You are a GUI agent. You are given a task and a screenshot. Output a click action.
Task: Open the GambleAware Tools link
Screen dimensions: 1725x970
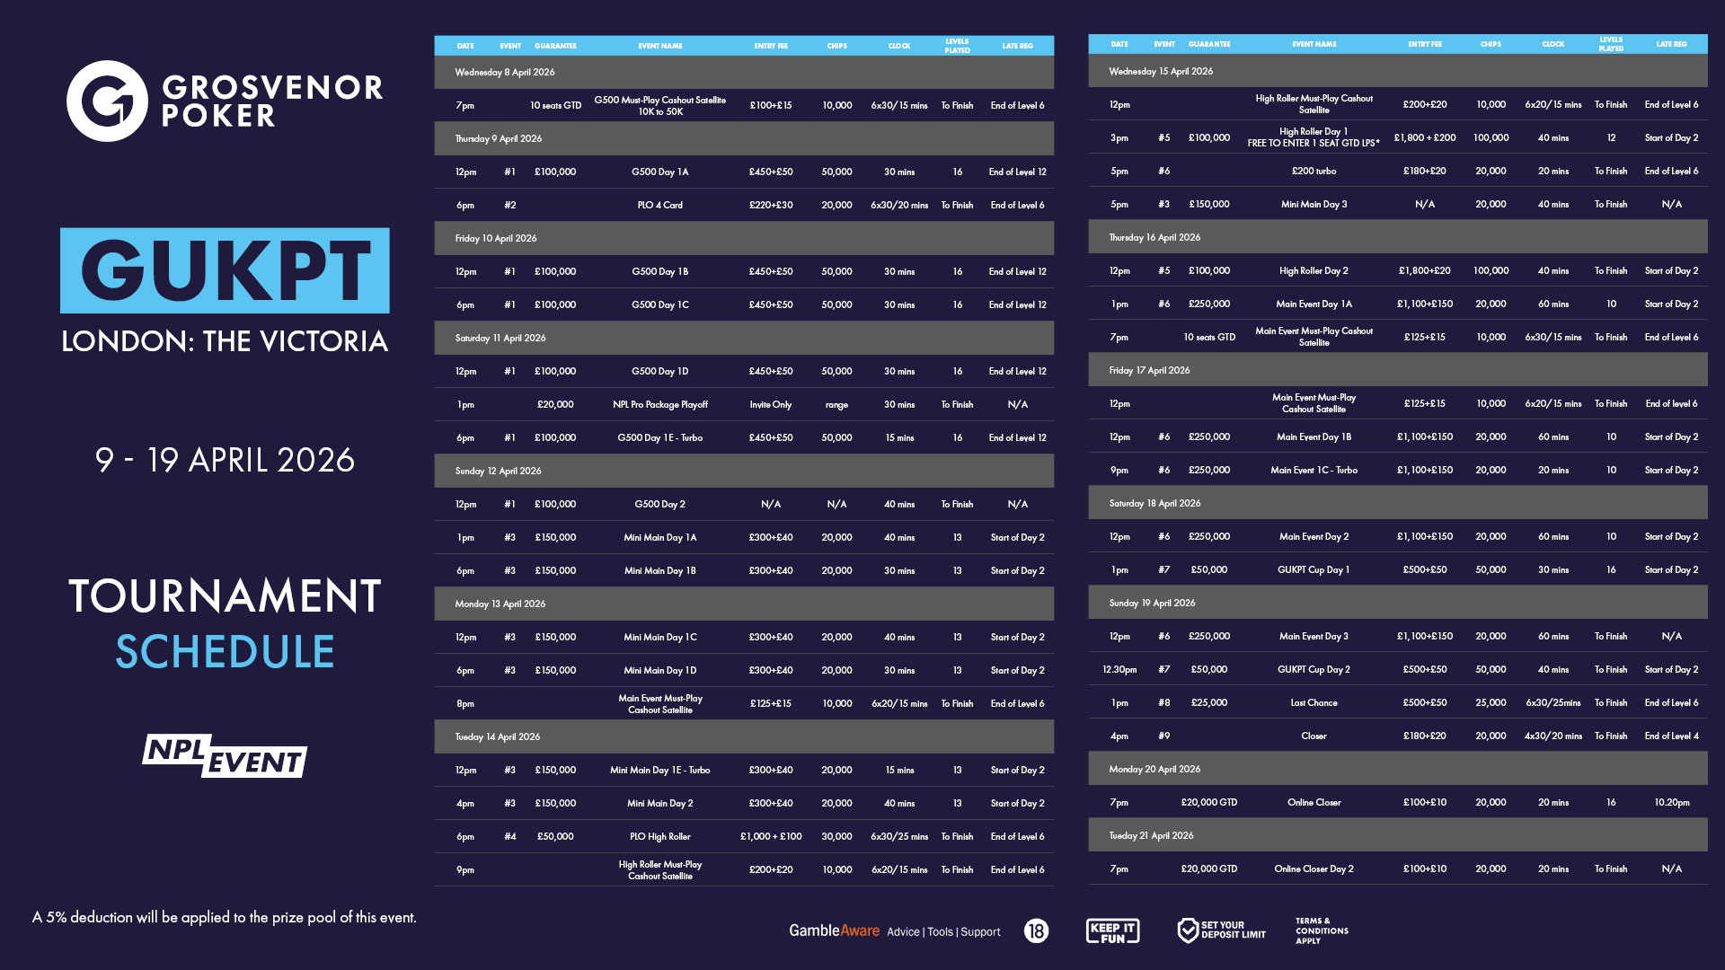point(940,932)
